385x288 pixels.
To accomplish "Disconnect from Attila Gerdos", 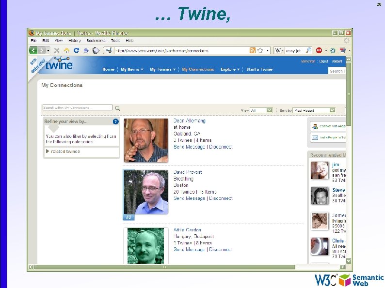I will coord(221,249).
